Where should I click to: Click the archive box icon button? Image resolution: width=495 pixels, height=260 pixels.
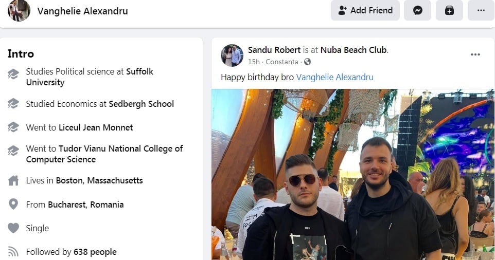point(449,10)
